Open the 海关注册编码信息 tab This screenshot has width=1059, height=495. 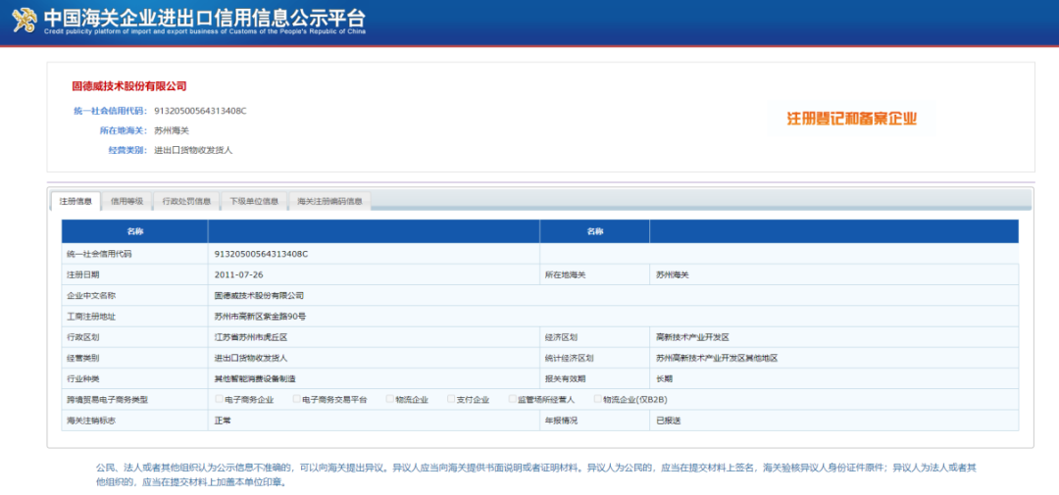click(329, 201)
